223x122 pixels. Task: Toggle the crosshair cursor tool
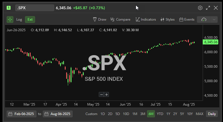pyautogui.click(x=10, y=19)
